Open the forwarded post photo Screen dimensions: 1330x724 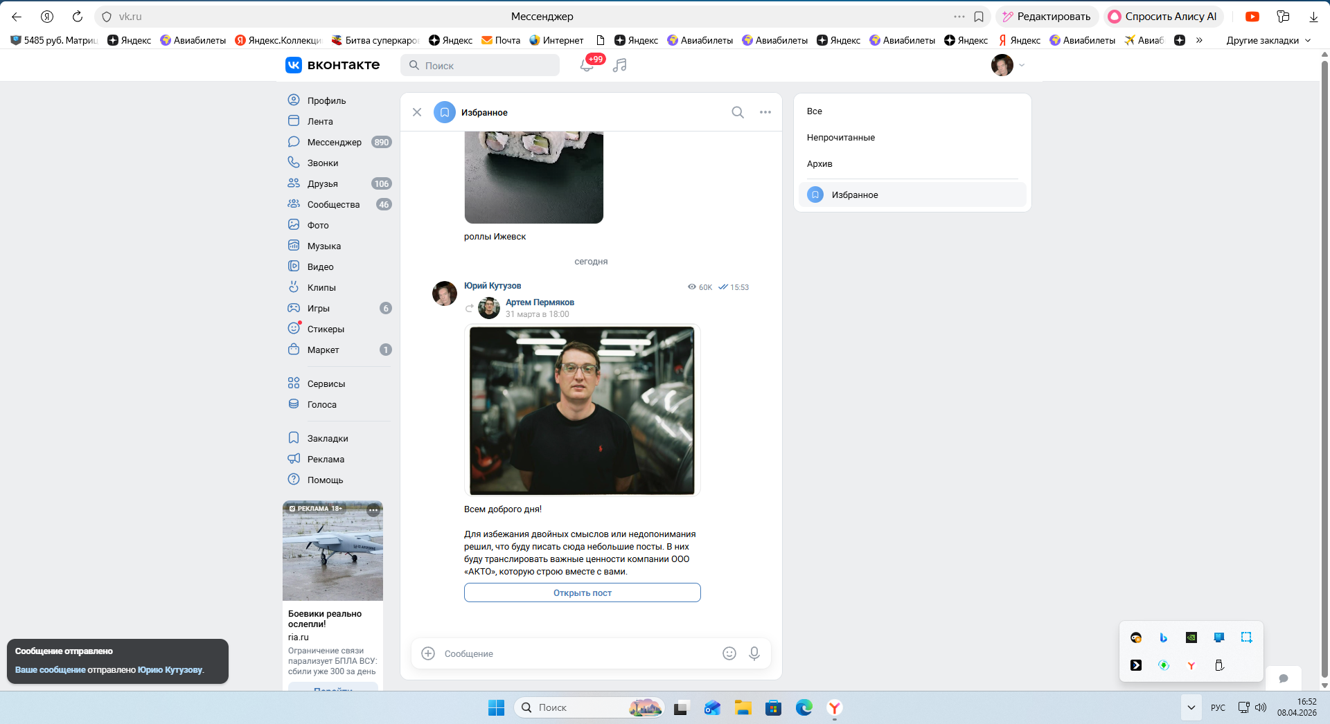pyautogui.click(x=582, y=410)
